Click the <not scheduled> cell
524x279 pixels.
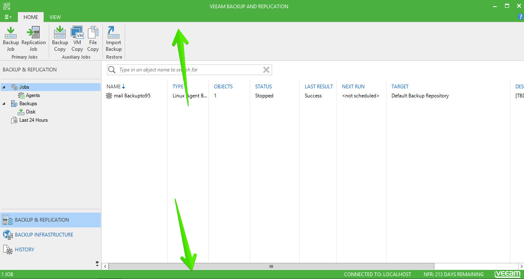pyautogui.click(x=360, y=96)
